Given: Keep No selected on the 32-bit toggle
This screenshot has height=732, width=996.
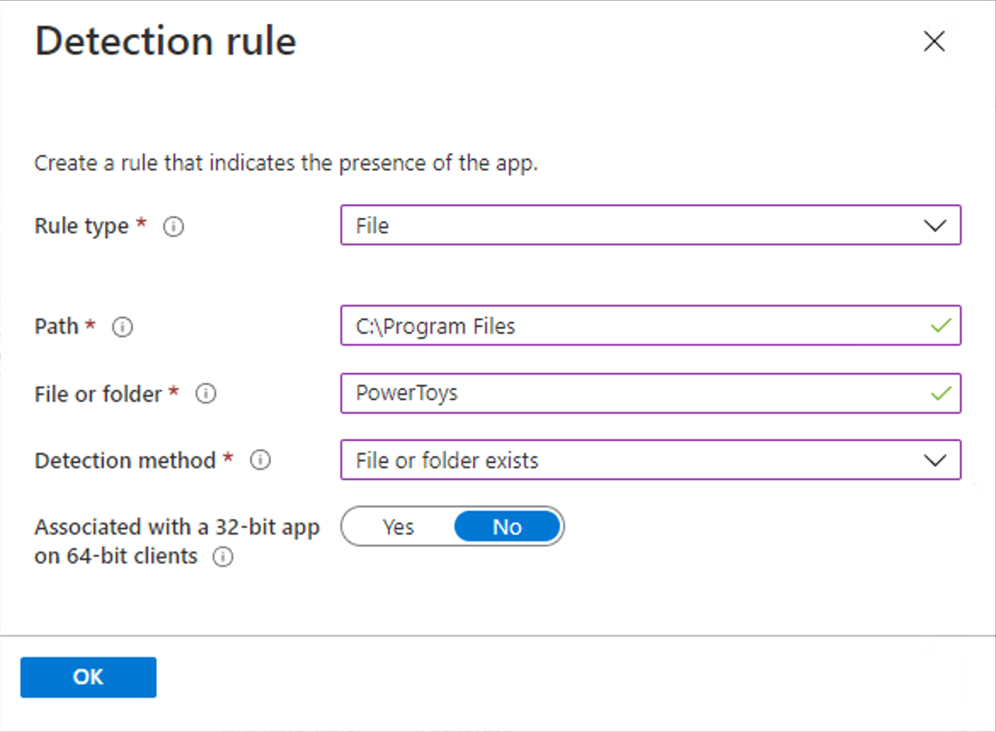Looking at the screenshot, I should click(507, 526).
